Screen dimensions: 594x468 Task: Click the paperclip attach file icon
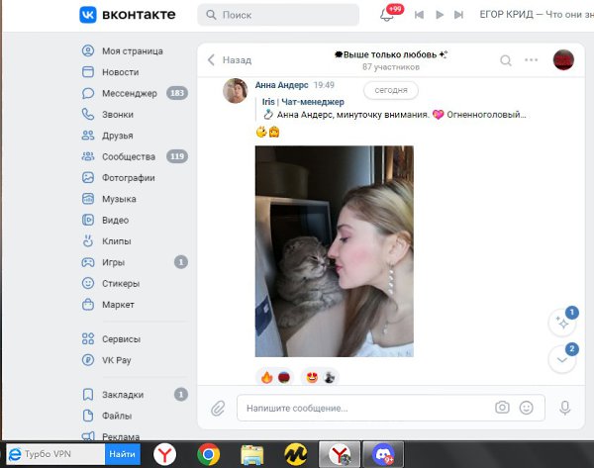(218, 408)
